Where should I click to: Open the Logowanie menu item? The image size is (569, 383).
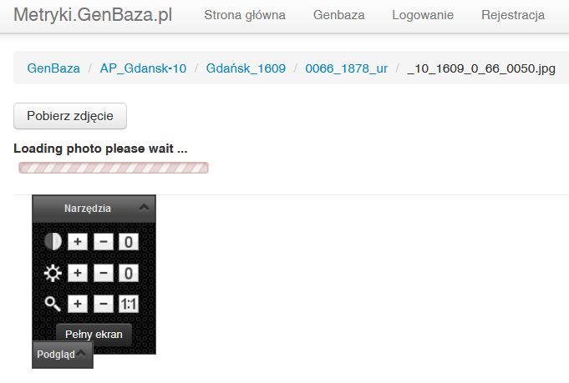(423, 15)
